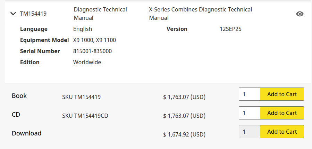Image resolution: width=312 pixels, height=149 pixels.
Task: Select the TM154419 publication number text
Action: (x=33, y=14)
